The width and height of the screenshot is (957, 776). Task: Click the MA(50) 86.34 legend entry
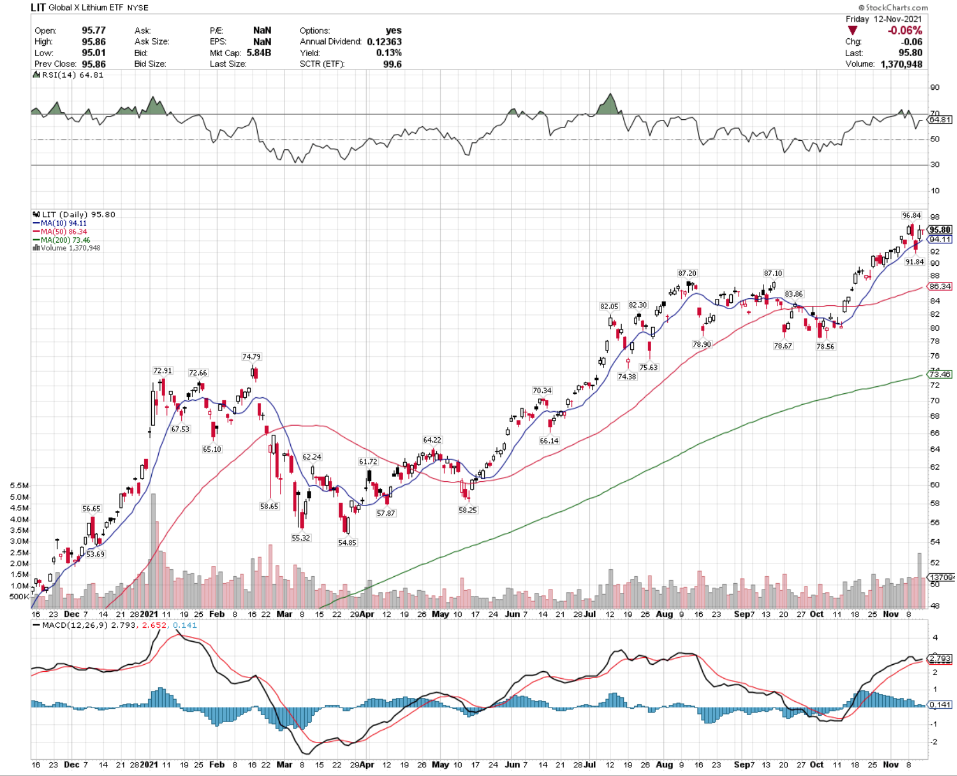(60, 232)
